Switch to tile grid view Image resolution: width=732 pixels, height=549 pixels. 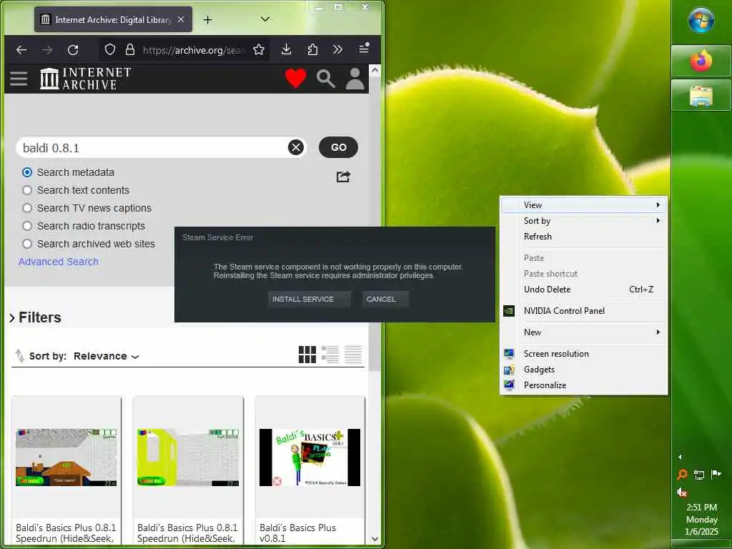point(307,355)
